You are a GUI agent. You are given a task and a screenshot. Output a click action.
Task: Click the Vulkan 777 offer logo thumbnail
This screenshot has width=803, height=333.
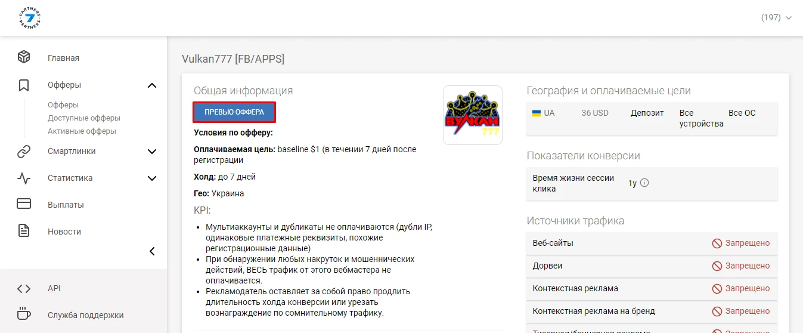click(473, 115)
